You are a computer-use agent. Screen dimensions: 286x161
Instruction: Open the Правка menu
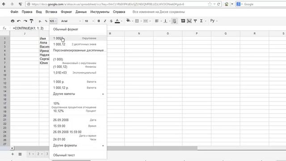click(x=27, y=12)
